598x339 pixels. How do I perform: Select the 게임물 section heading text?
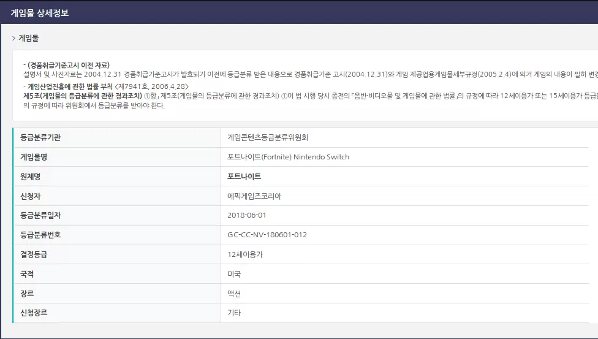click(x=29, y=38)
